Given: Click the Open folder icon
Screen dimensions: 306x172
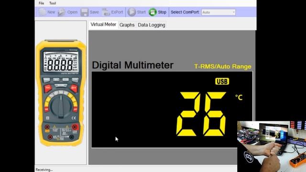Looking at the screenshot, I should (62, 12).
